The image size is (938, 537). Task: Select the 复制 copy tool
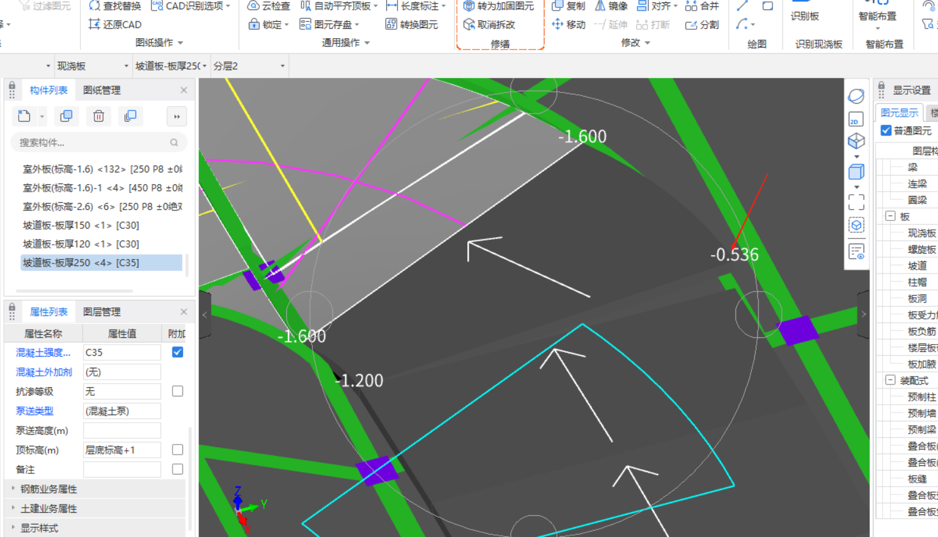click(568, 6)
